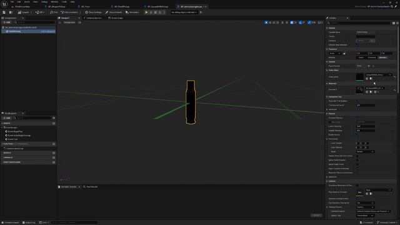
Task: Add a new event dispatcher plus icon
Action: [54, 162]
